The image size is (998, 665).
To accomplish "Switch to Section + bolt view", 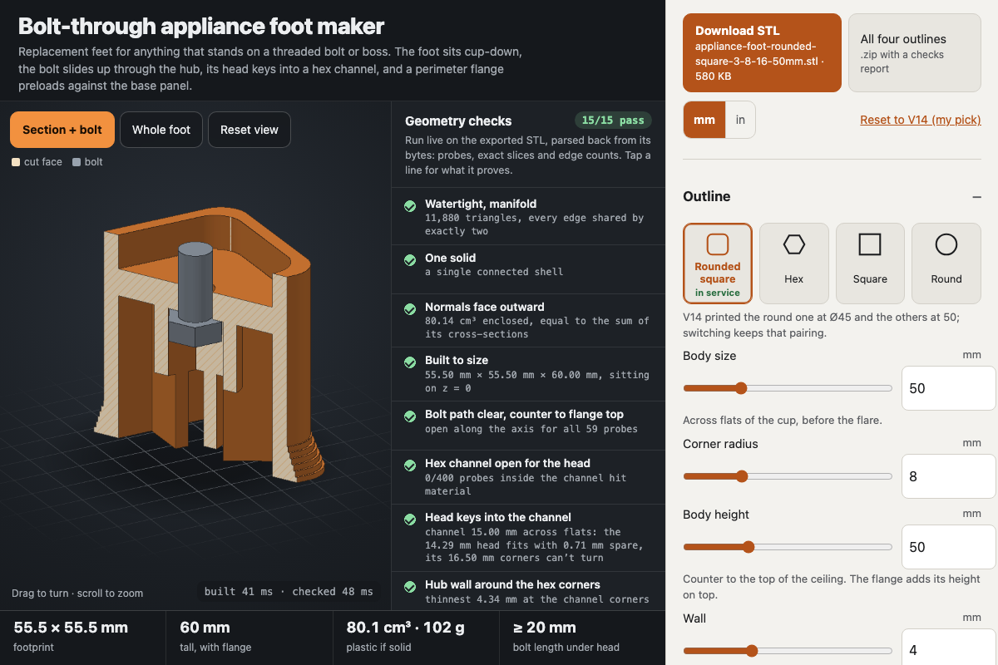I will (x=62, y=130).
